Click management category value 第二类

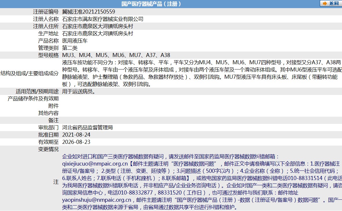pos(70,48)
